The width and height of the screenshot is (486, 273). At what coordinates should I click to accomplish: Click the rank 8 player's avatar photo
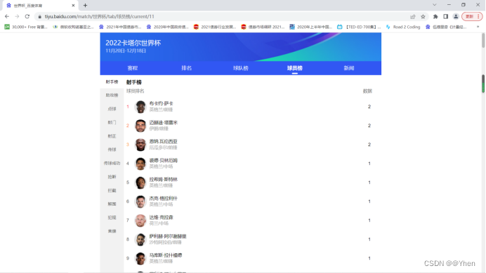140,239
